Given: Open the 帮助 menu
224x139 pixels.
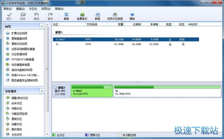Looking at the screenshot, I should (59, 9).
